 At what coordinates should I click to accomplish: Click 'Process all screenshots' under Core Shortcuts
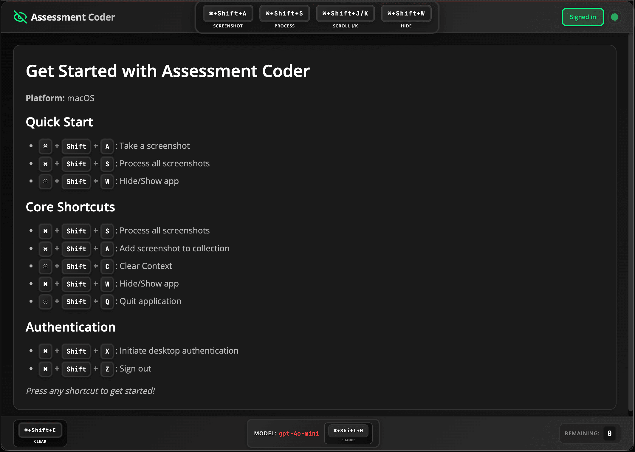165,230
